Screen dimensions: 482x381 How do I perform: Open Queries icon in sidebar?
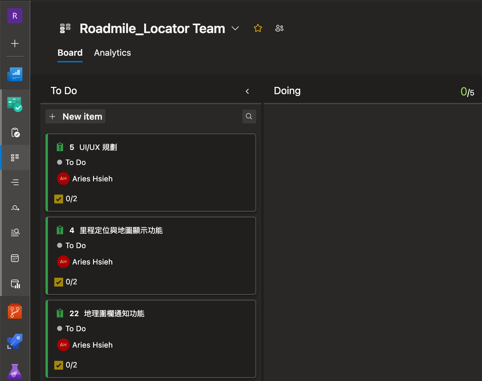click(x=15, y=232)
